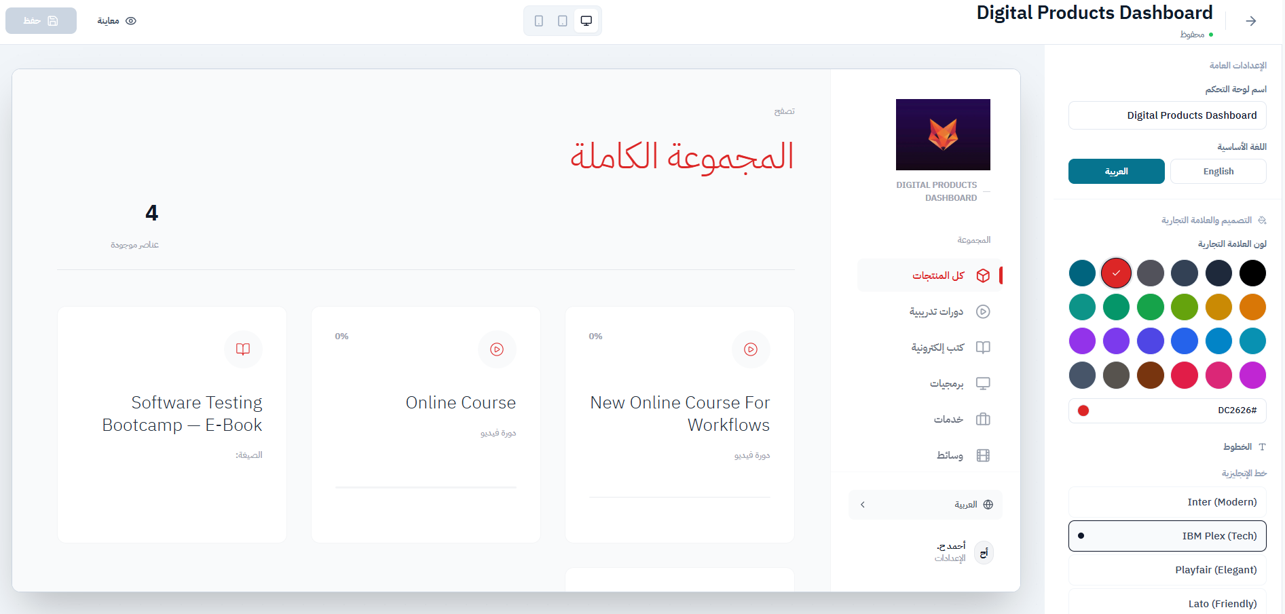Open الإعدادات link under أحمد ج.
This screenshot has width=1285, height=614.
(950, 558)
